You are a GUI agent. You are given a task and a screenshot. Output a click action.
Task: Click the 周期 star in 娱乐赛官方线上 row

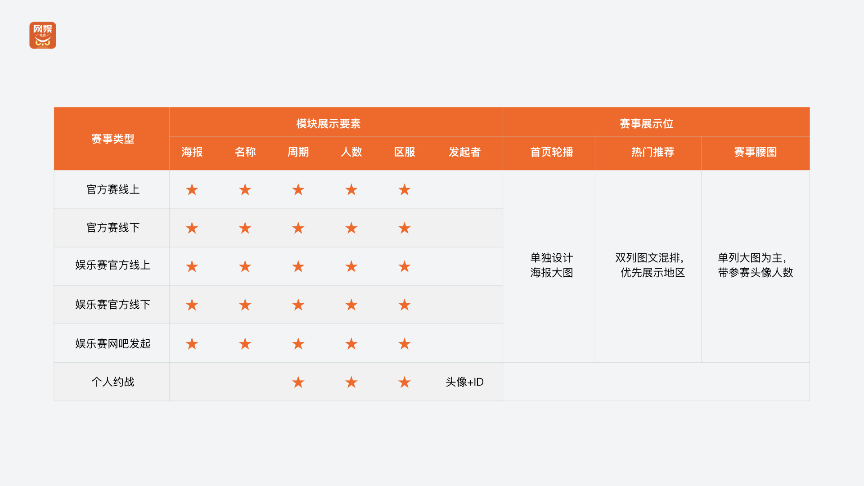298,266
